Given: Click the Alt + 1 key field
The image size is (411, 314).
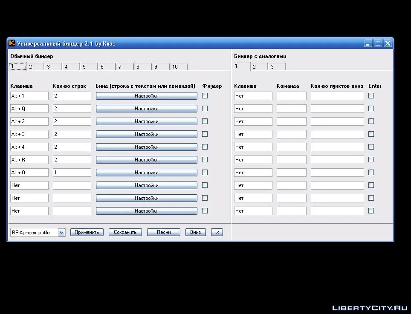Looking at the screenshot, I should (x=29, y=96).
